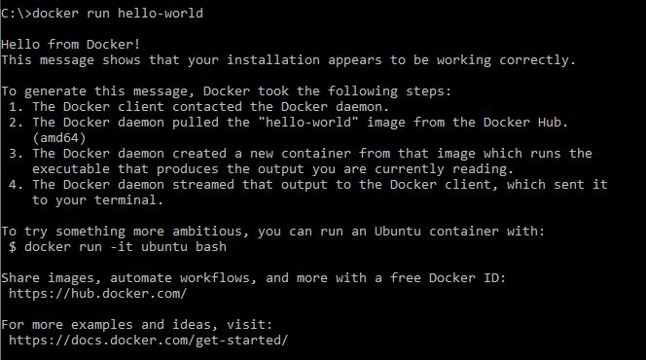Screen dimensions: 646x360
Task: Click the "to your terminal." line
Action: [x=97, y=200]
